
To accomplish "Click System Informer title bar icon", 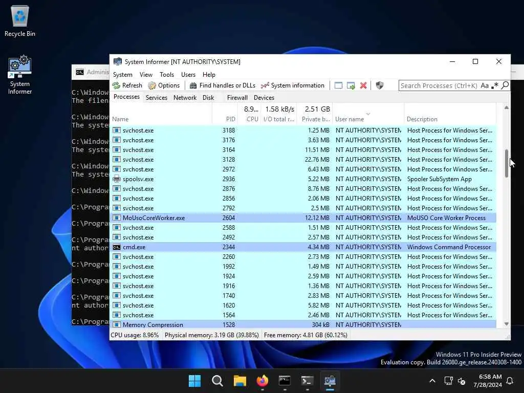I will coord(118,61).
